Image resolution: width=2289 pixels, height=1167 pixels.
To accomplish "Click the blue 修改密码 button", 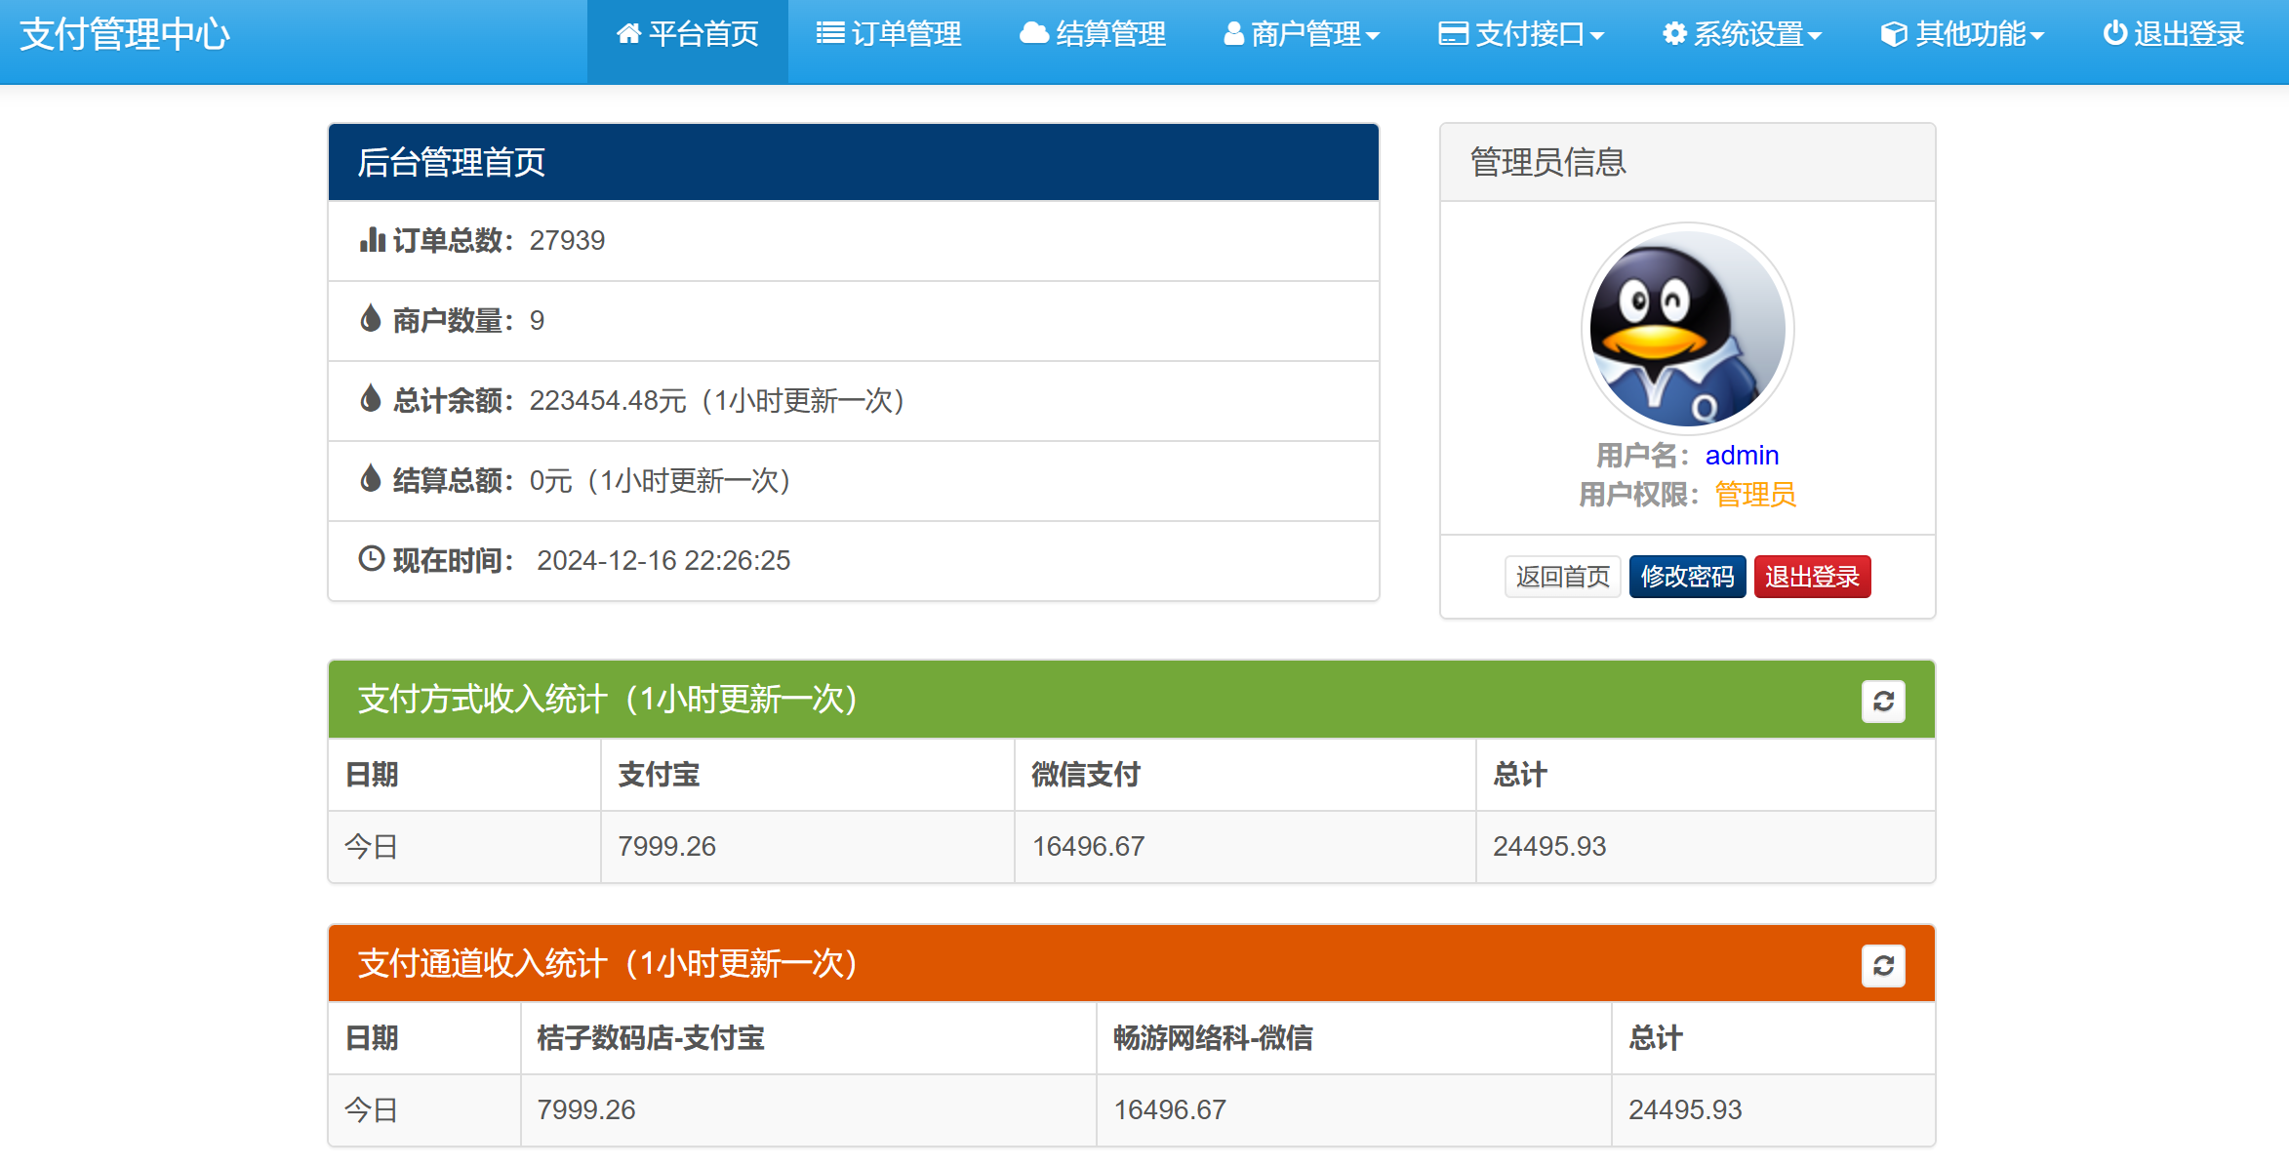I will tap(1687, 577).
